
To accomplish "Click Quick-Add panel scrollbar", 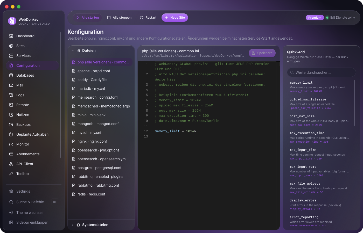I will [354, 103].
